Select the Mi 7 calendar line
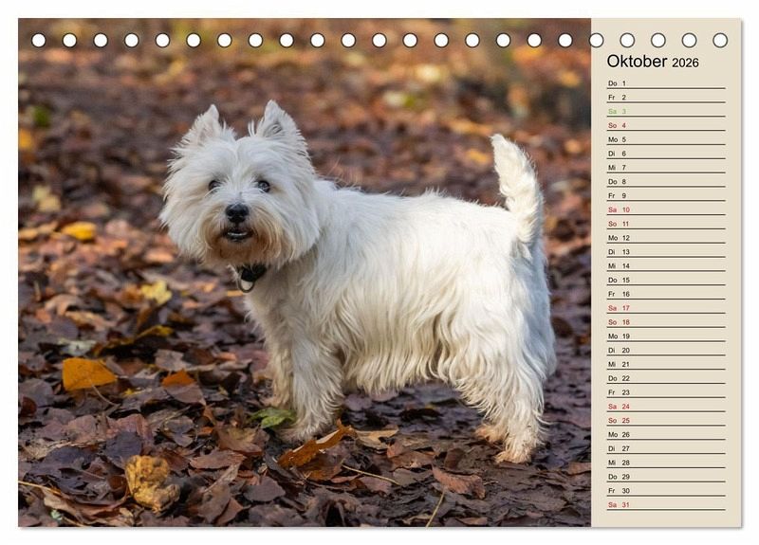759x545 pixels. [665, 168]
